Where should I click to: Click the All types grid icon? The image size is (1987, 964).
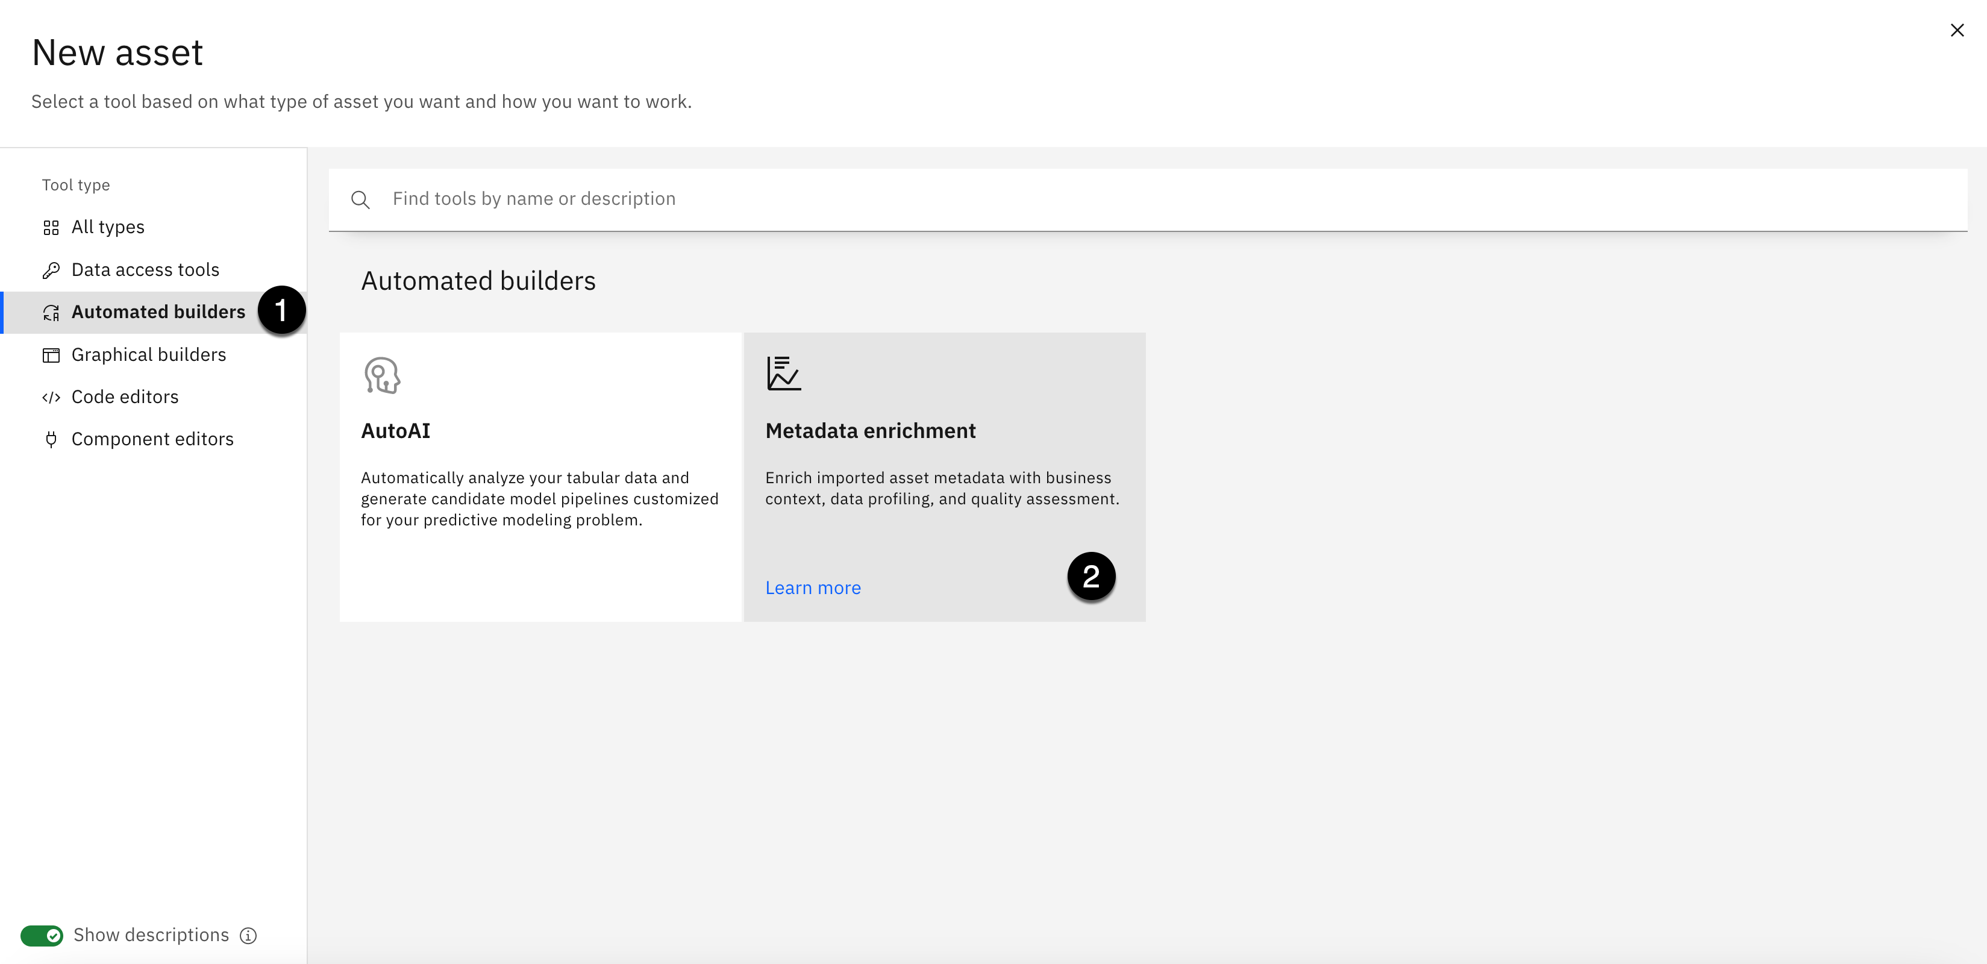tap(51, 228)
